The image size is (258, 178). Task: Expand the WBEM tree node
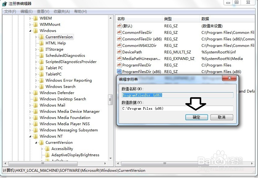pos(30,18)
